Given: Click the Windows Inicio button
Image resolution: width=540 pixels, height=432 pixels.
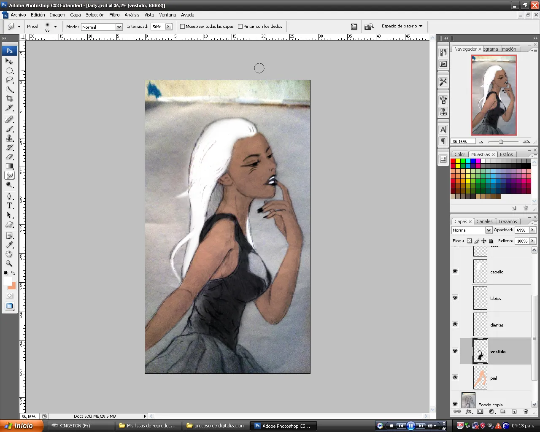Looking at the screenshot, I should pyautogui.click(x=22, y=426).
